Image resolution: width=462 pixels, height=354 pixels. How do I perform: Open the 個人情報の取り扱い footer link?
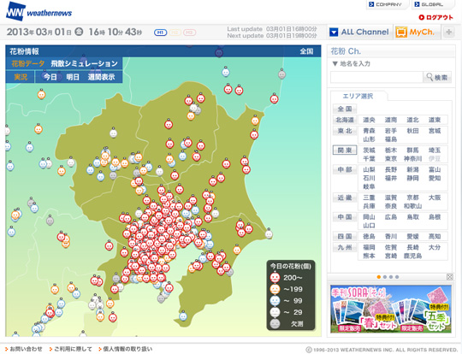pyautogui.click(x=127, y=349)
